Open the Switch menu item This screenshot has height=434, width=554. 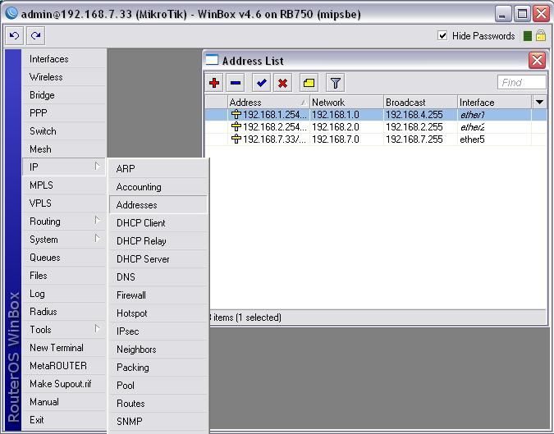click(64, 131)
